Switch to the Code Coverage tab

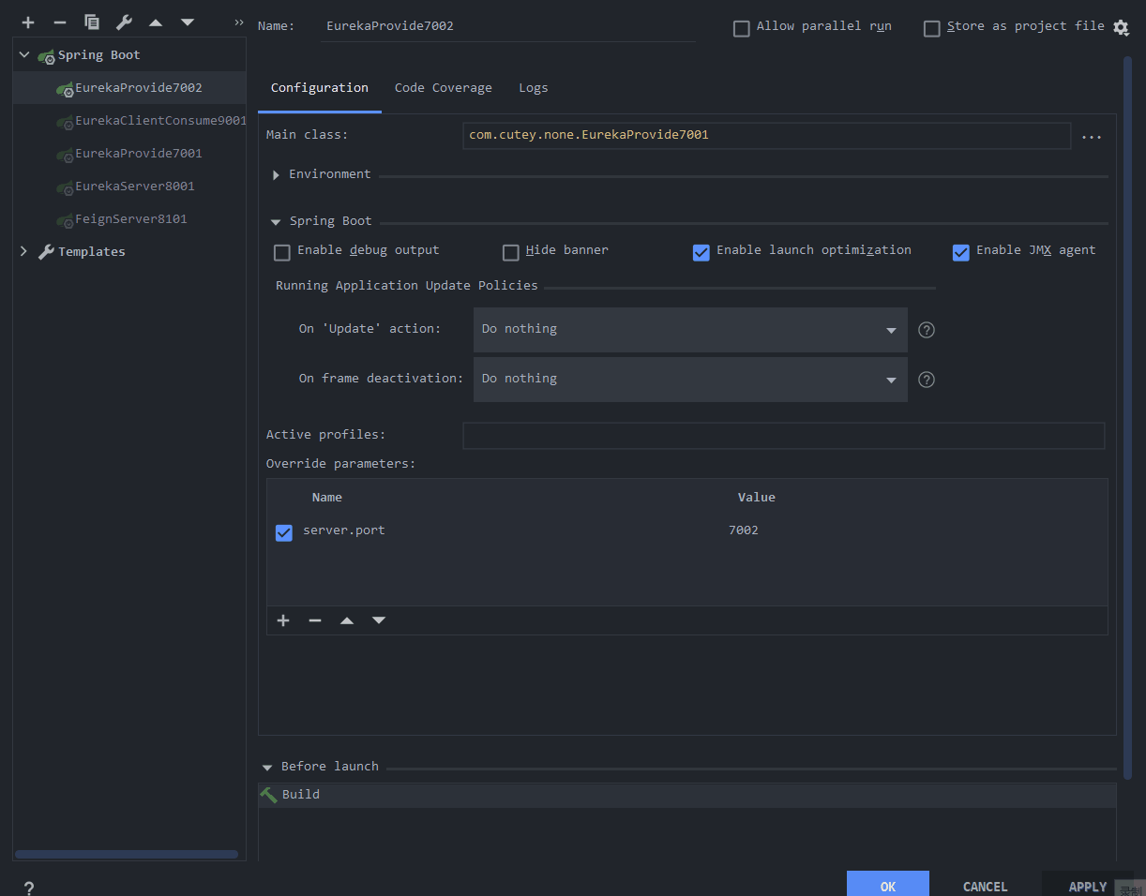(444, 88)
